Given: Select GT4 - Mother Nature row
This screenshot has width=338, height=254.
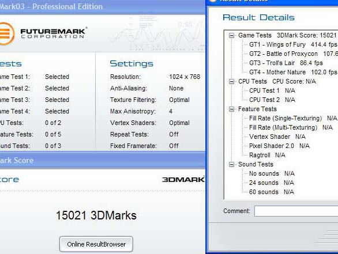Looking at the screenshot, I should coord(293,72).
